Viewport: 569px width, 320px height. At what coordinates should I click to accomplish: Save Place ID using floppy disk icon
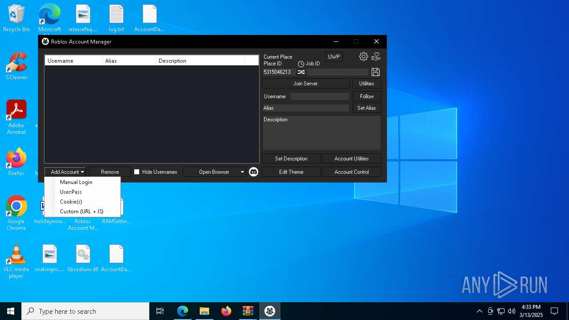tap(376, 72)
